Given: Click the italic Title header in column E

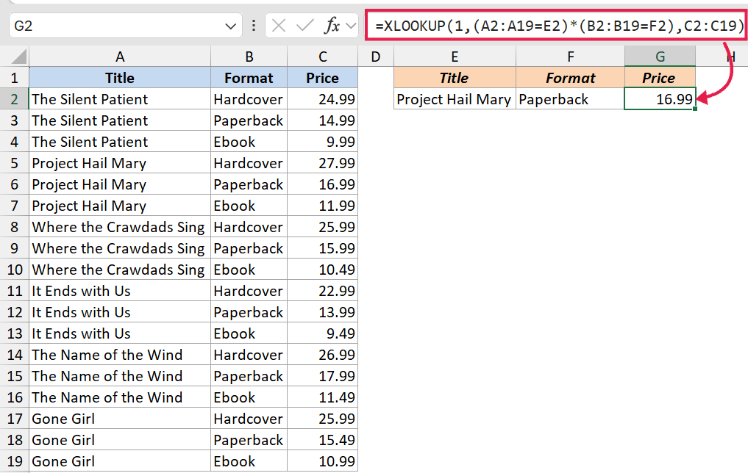Looking at the screenshot, I should pyautogui.click(x=455, y=78).
